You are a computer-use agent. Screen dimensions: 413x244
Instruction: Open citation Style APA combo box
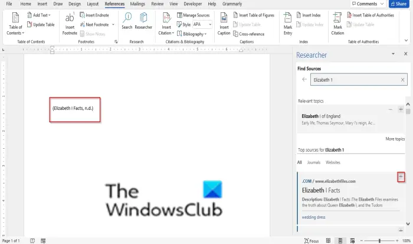pos(202,25)
